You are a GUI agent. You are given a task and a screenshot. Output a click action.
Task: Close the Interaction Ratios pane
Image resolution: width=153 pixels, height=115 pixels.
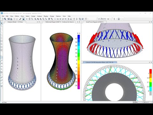tap(151, 62)
